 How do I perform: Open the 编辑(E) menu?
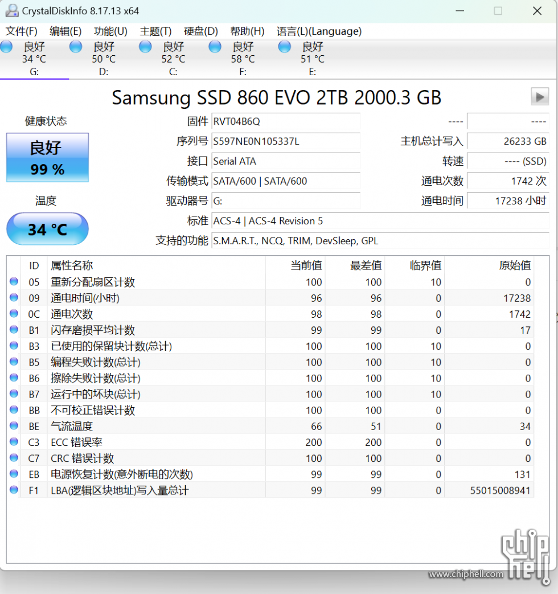tap(65, 31)
